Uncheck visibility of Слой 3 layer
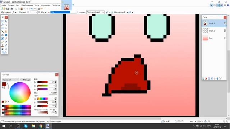This screenshot has height=129, width=230. coord(225,23)
